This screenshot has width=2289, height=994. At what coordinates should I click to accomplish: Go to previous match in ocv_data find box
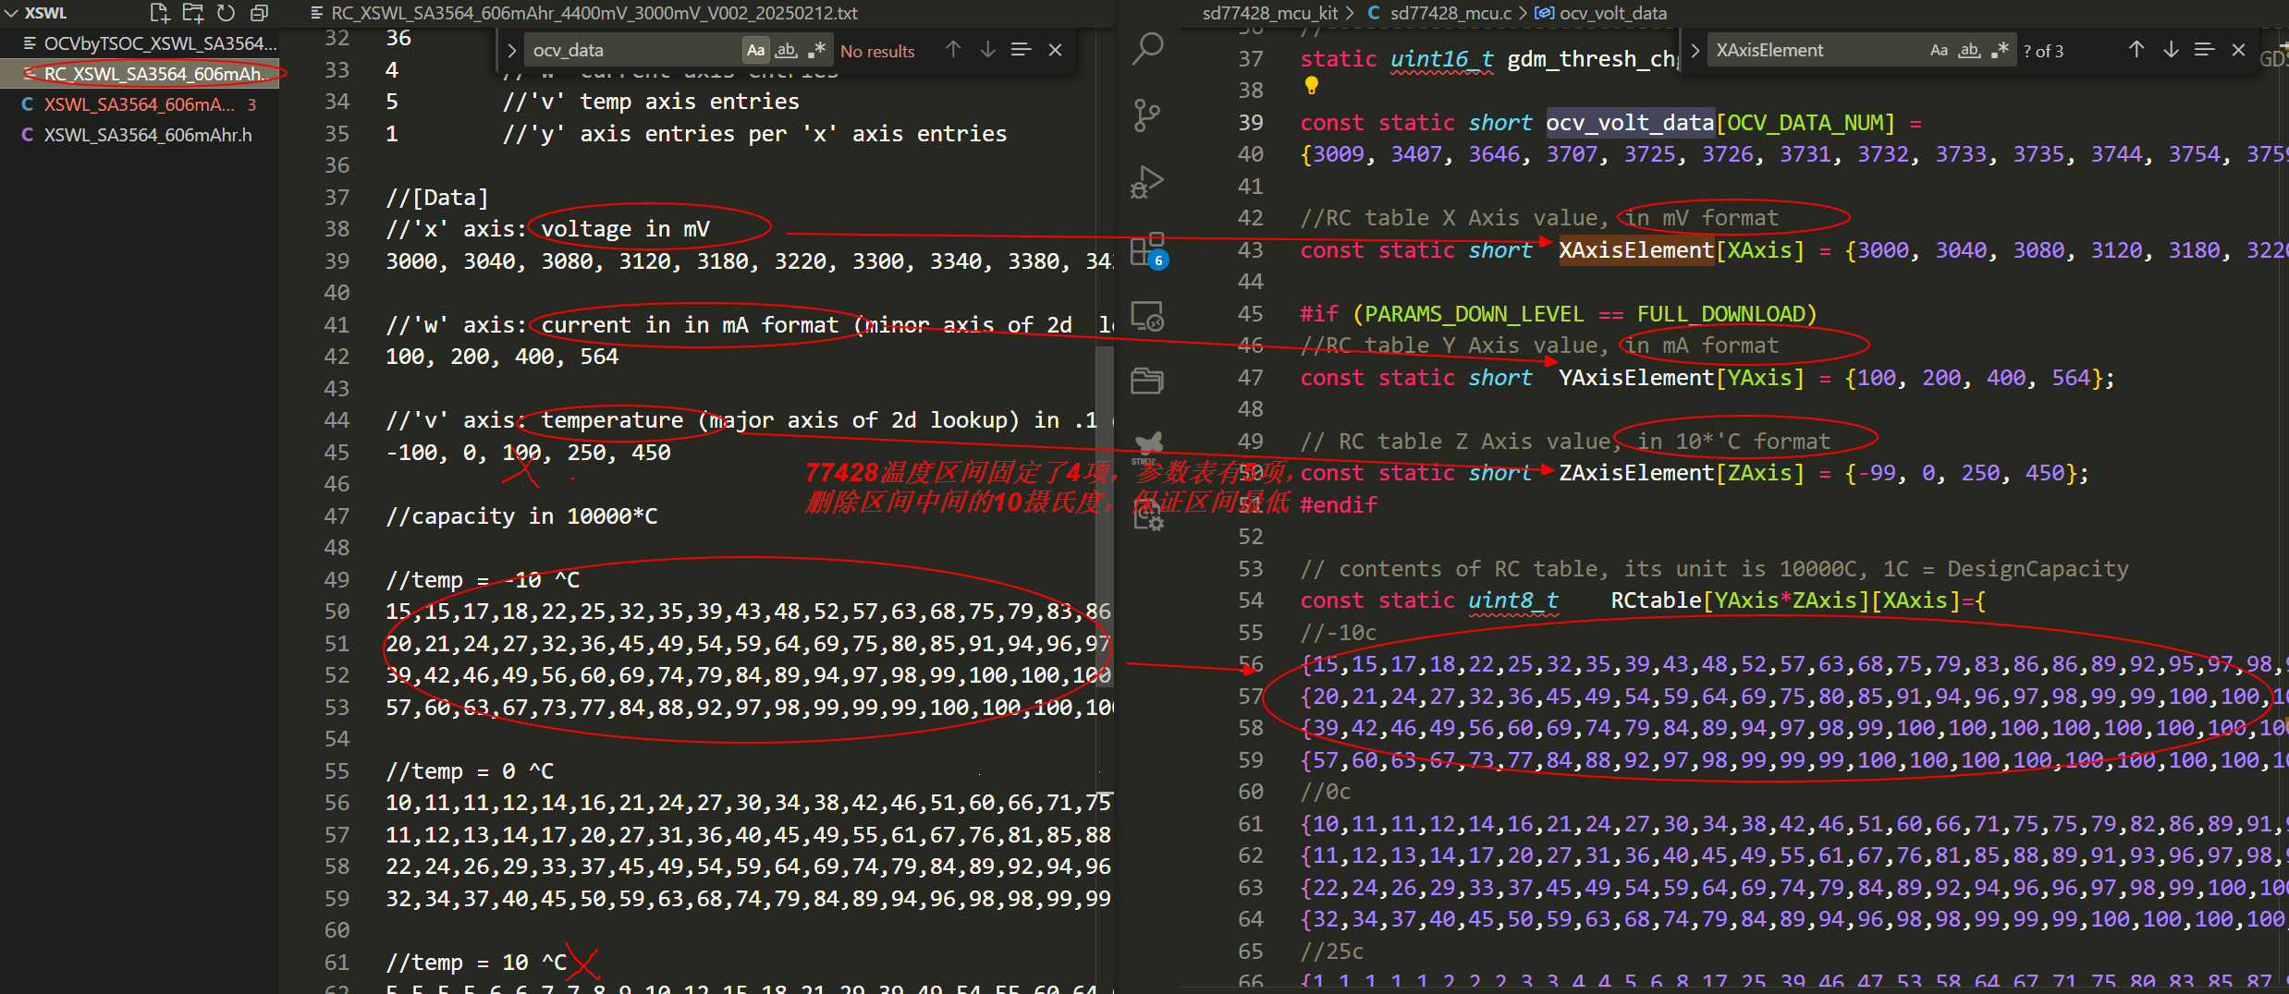coord(953,50)
